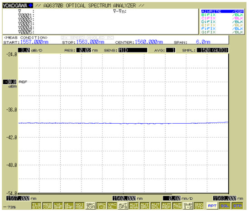Click the AUT ANA indicator icon
This screenshot has width=249, height=212.
tap(134, 206)
